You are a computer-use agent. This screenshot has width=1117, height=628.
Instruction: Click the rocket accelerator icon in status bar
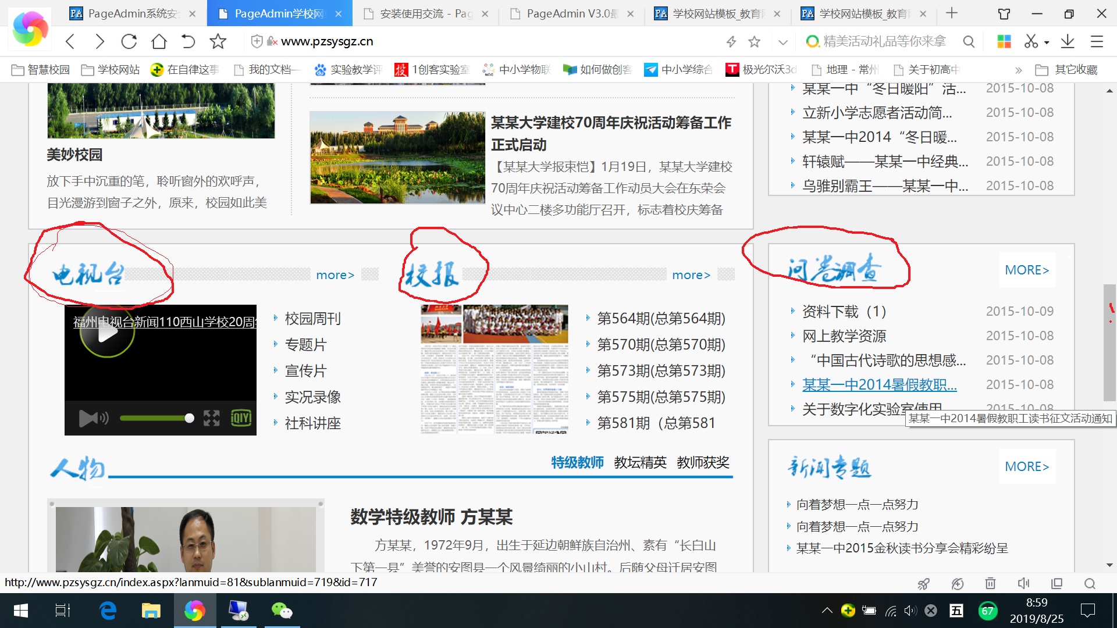pyautogui.click(x=923, y=583)
